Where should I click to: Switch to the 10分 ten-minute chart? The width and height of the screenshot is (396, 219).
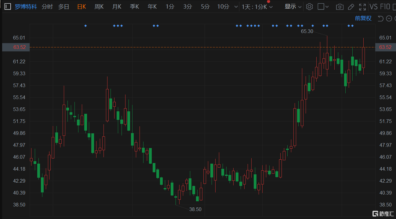(223, 6)
